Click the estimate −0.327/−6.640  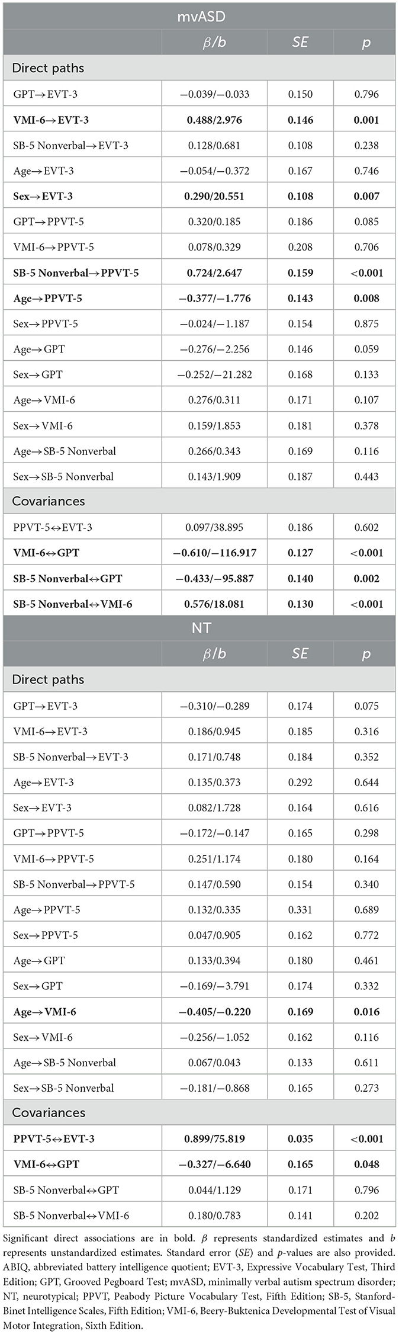(x=214, y=1164)
